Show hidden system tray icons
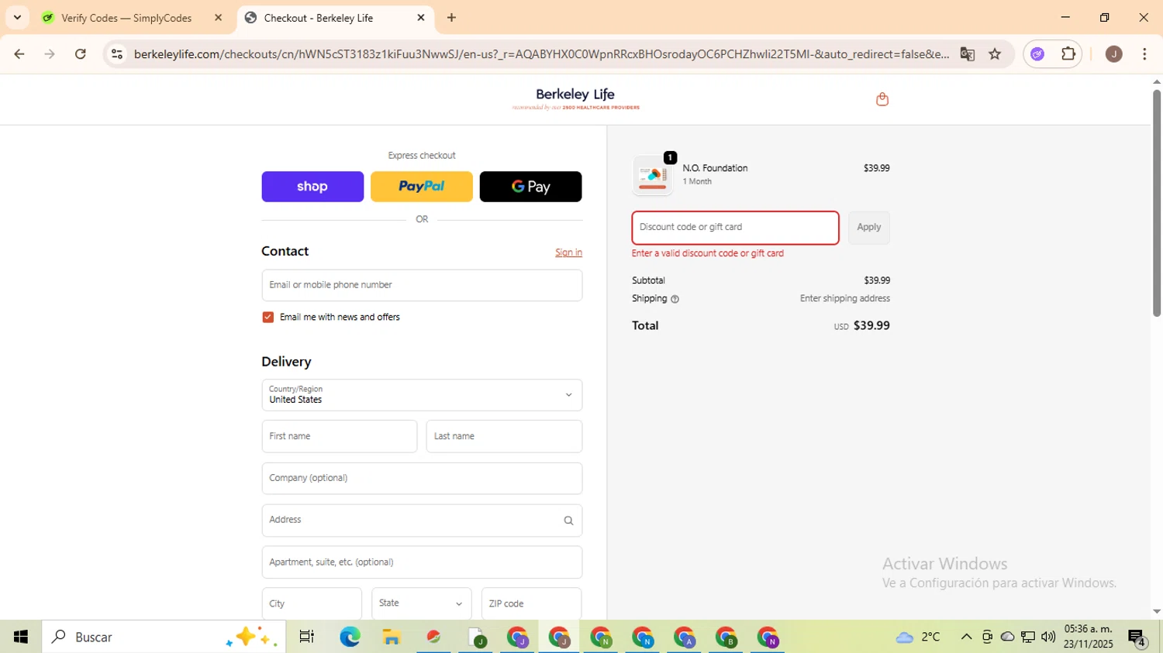 point(966,637)
